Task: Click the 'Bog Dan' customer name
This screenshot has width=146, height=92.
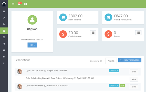Action: (32, 29)
